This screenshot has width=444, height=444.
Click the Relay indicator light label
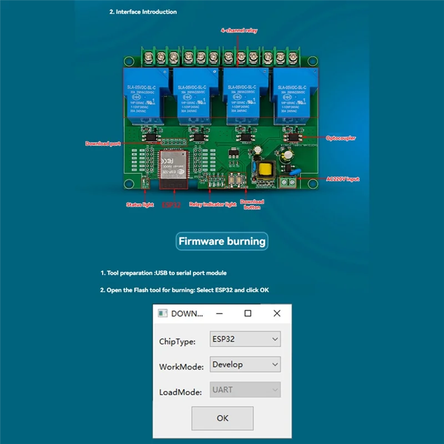(x=213, y=204)
